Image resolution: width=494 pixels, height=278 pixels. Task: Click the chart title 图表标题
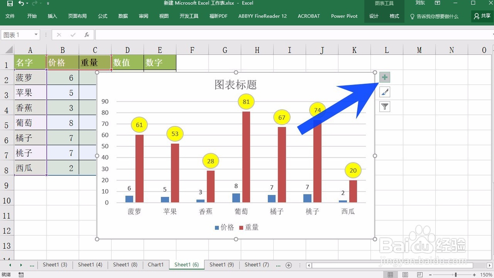tap(236, 84)
